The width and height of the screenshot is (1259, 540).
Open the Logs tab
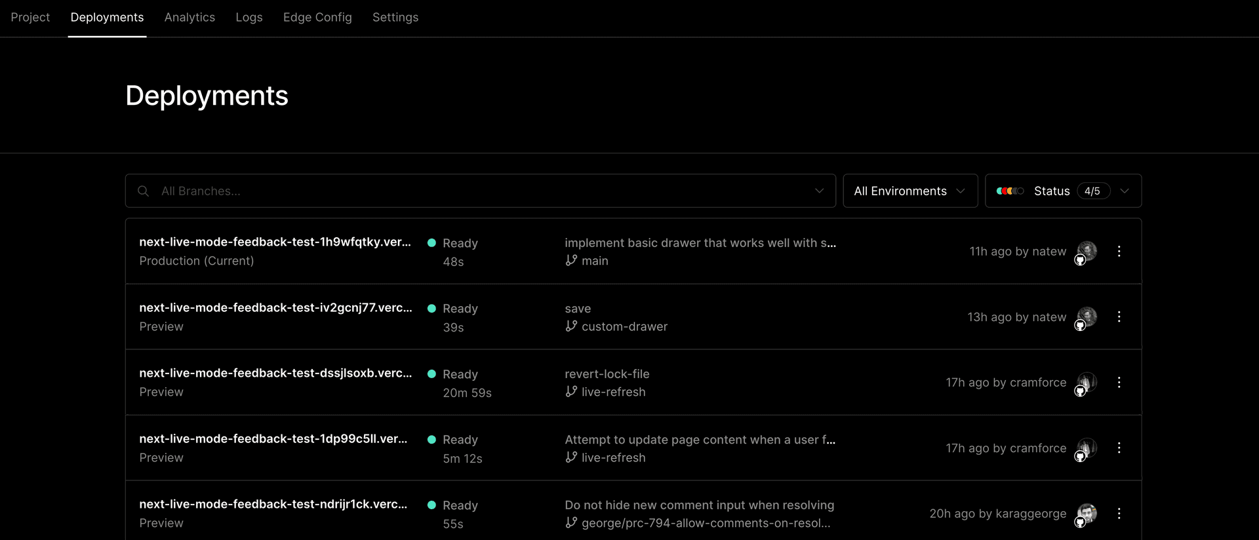[x=249, y=18]
